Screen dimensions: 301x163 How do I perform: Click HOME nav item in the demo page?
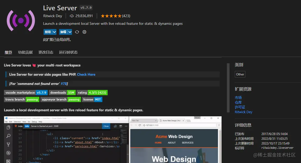click(x=158, y=143)
